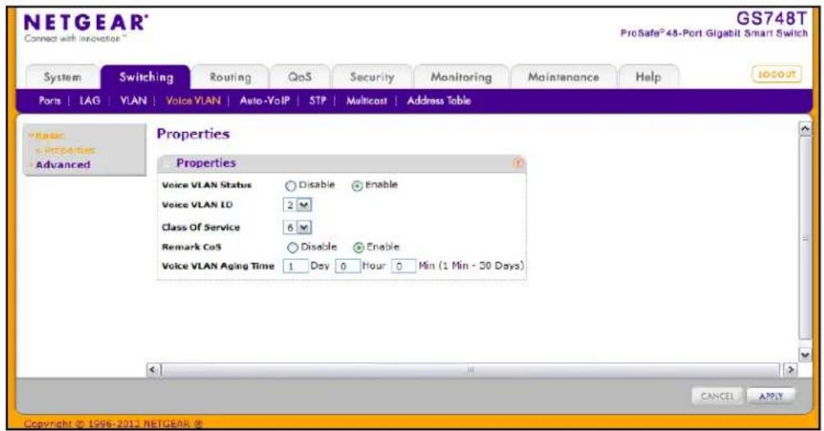Go to Address Table submenu
824x431 pixels.
click(x=439, y=101)
